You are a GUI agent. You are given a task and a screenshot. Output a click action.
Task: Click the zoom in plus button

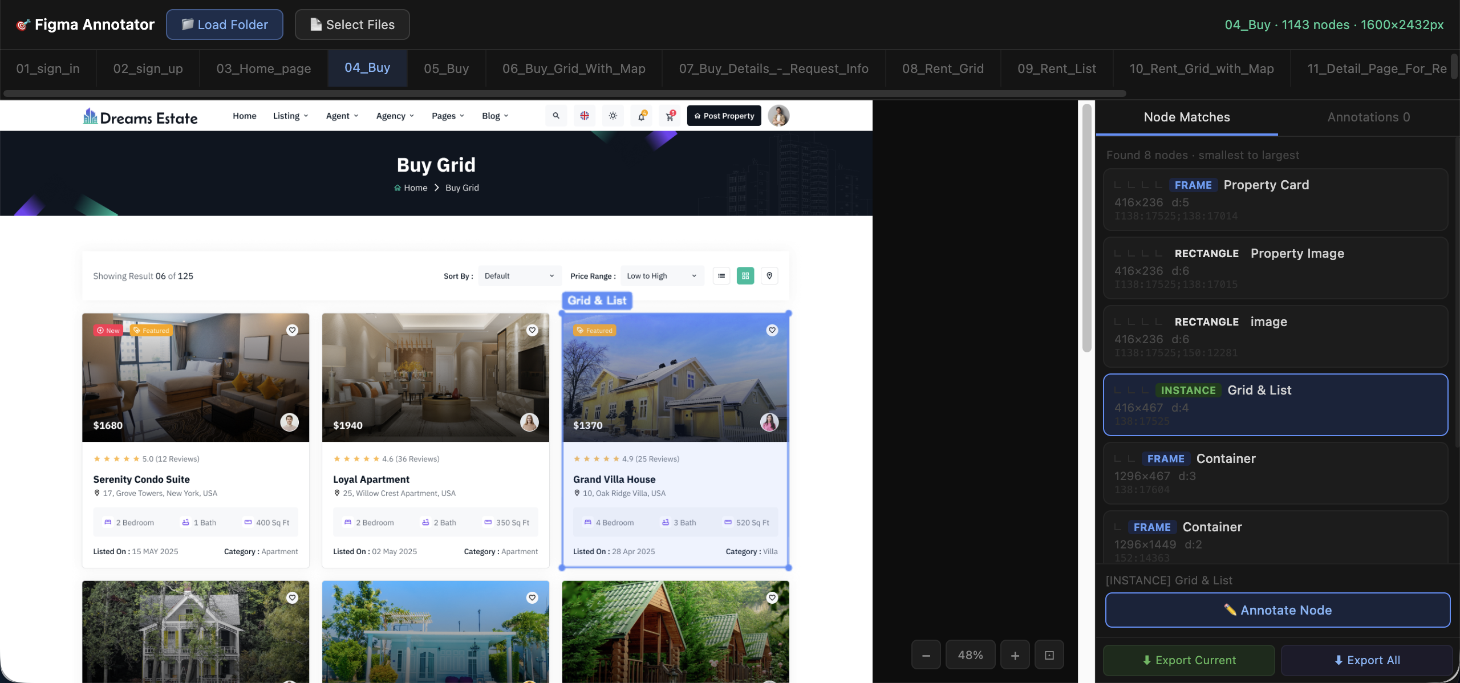tap(1015, 655)
